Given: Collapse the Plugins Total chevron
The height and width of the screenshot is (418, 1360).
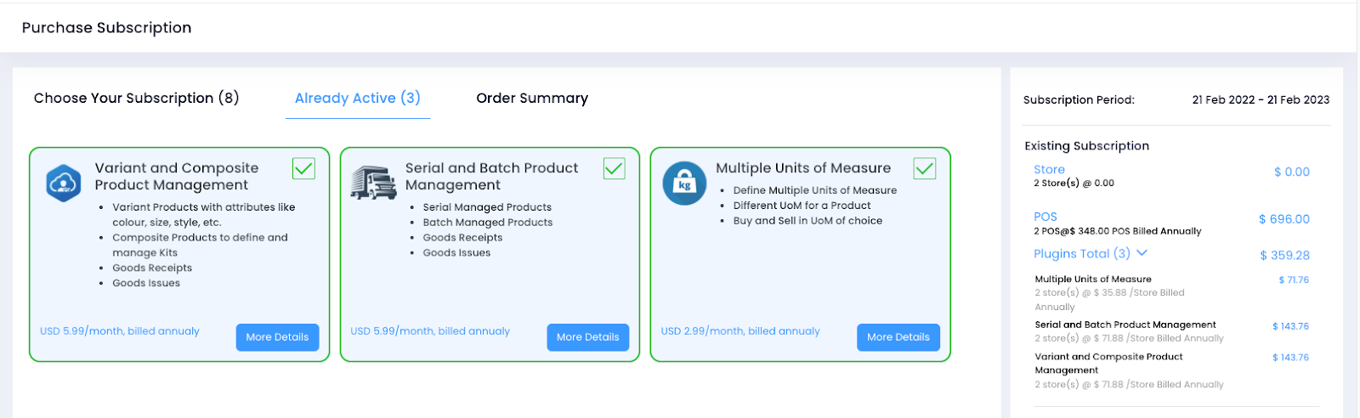Looking at the screenshot, I should (x=1142, y=253).
